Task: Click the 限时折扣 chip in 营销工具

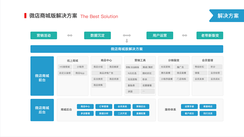Action: pos(148,73)
